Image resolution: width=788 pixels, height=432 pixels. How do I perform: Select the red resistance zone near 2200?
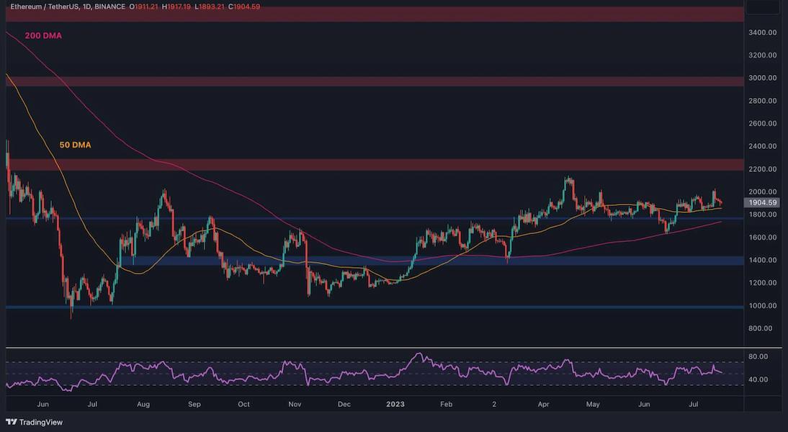pyautogui.click(x=375, y=165)
